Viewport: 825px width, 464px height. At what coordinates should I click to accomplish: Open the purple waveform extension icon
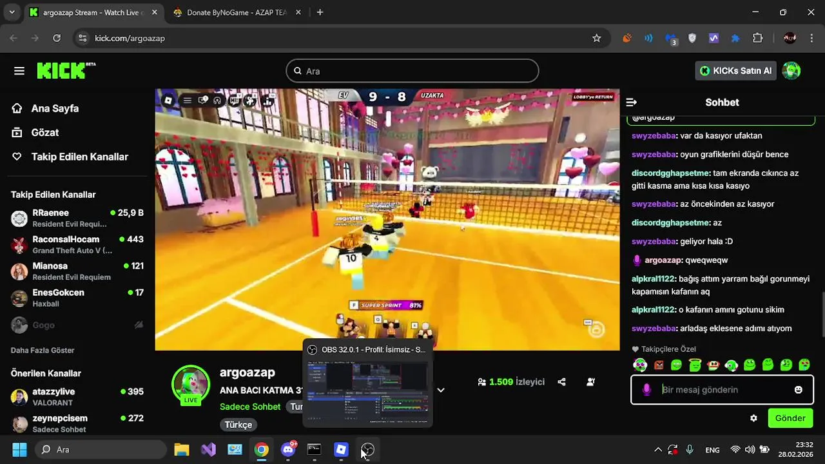tap(713, 38)
